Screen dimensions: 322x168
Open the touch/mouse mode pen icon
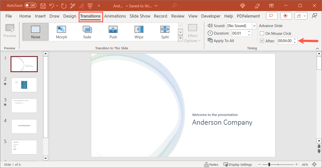pyautogui.click(x=73, y=6)
